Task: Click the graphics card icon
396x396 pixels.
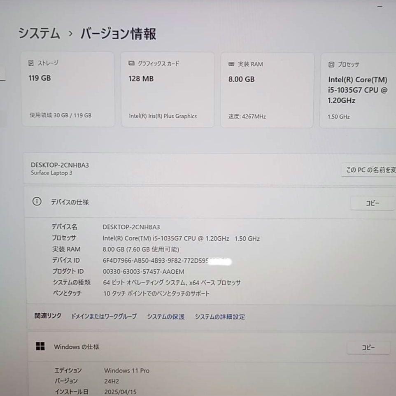Action: [131, 63]
